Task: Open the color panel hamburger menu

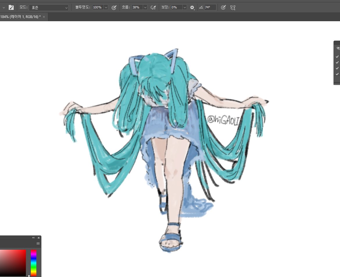Action: tap(38, 243)
